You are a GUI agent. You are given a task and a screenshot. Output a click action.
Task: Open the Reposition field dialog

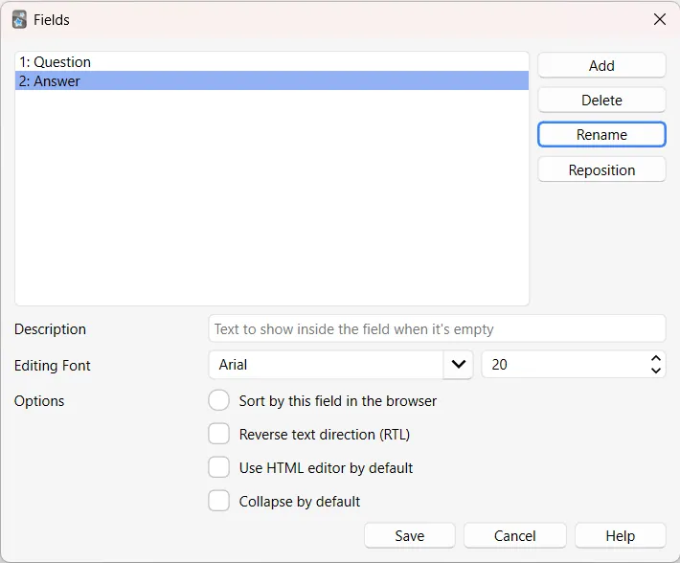click(x=601, y=169)
